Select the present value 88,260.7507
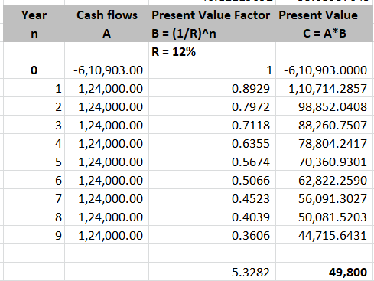 324,125
